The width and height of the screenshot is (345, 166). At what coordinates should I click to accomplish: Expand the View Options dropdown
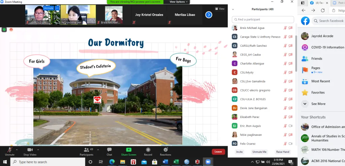pyautogui.click(x=177, y=2)
